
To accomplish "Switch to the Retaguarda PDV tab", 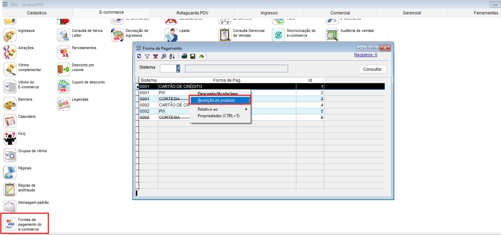I will 192,13.
